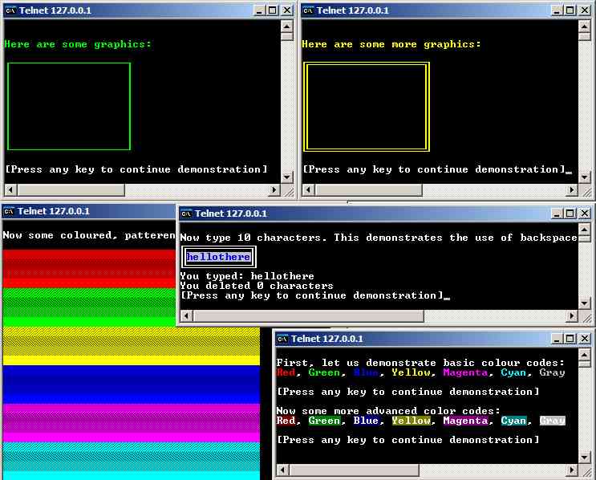Click the green graphics Telnet window's title icon
Image resolution: width=596 pixels, height=480 pixels.
point(10,10)
